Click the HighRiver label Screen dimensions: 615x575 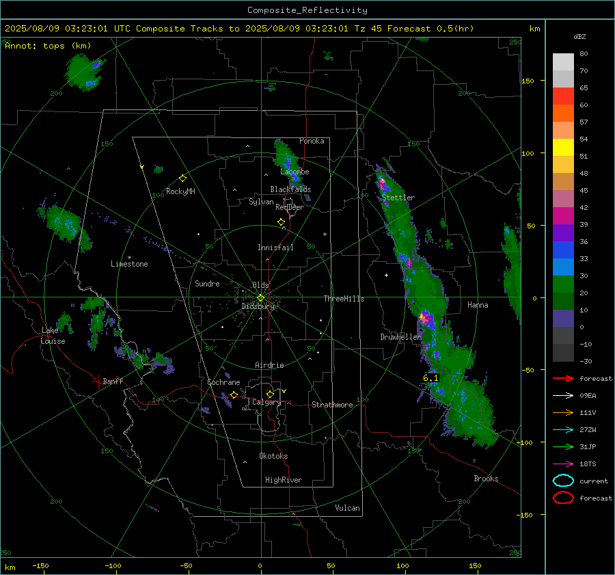tap(284, 480)
